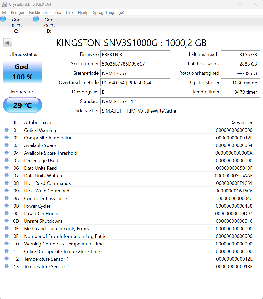This screenshot has width=263, height=299.
Task: Click the raw value 00000000C616C6
Action: [x=234, y=191]
